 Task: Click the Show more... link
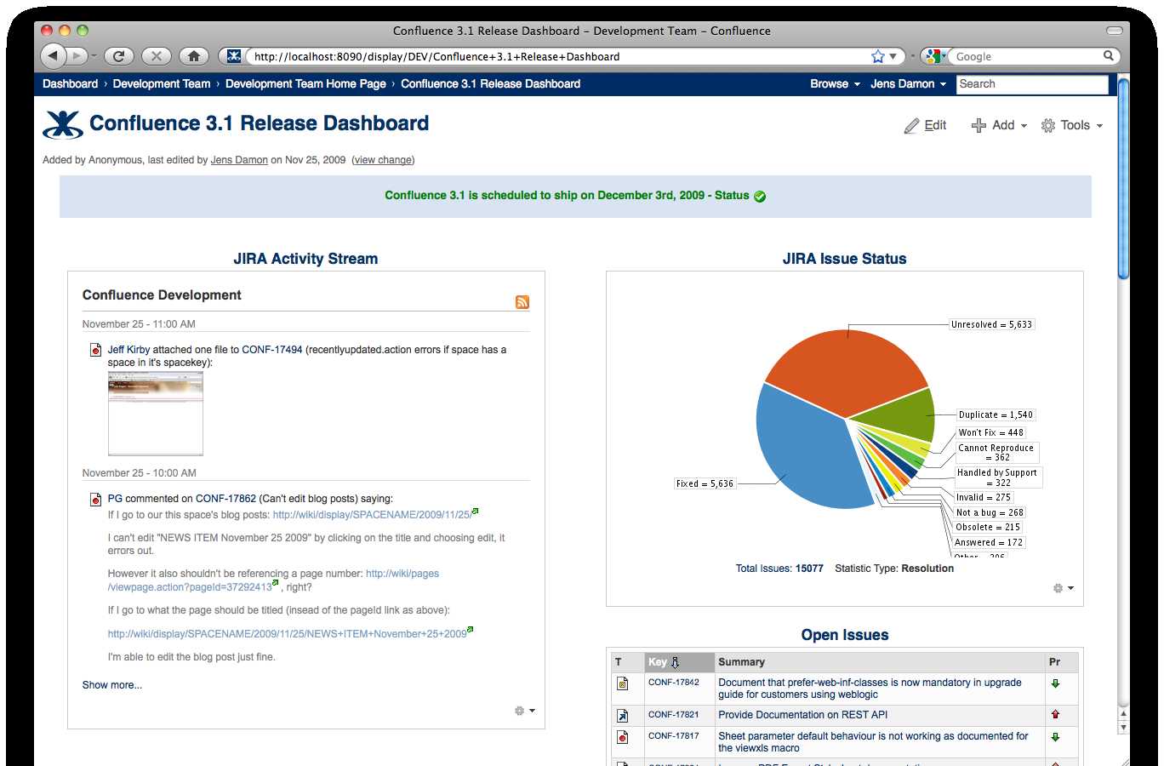(112, 685)
